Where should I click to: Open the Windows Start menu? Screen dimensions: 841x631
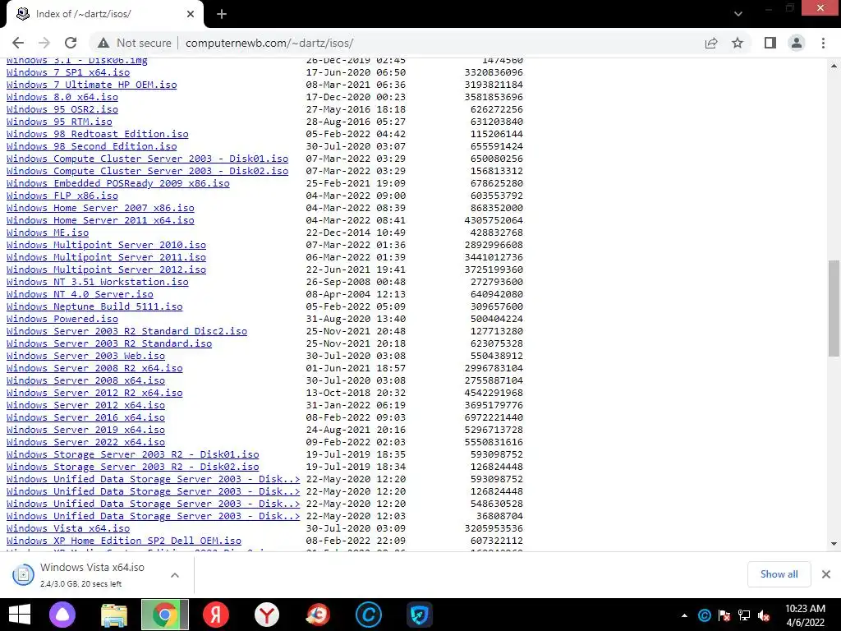tap(20, 615)
